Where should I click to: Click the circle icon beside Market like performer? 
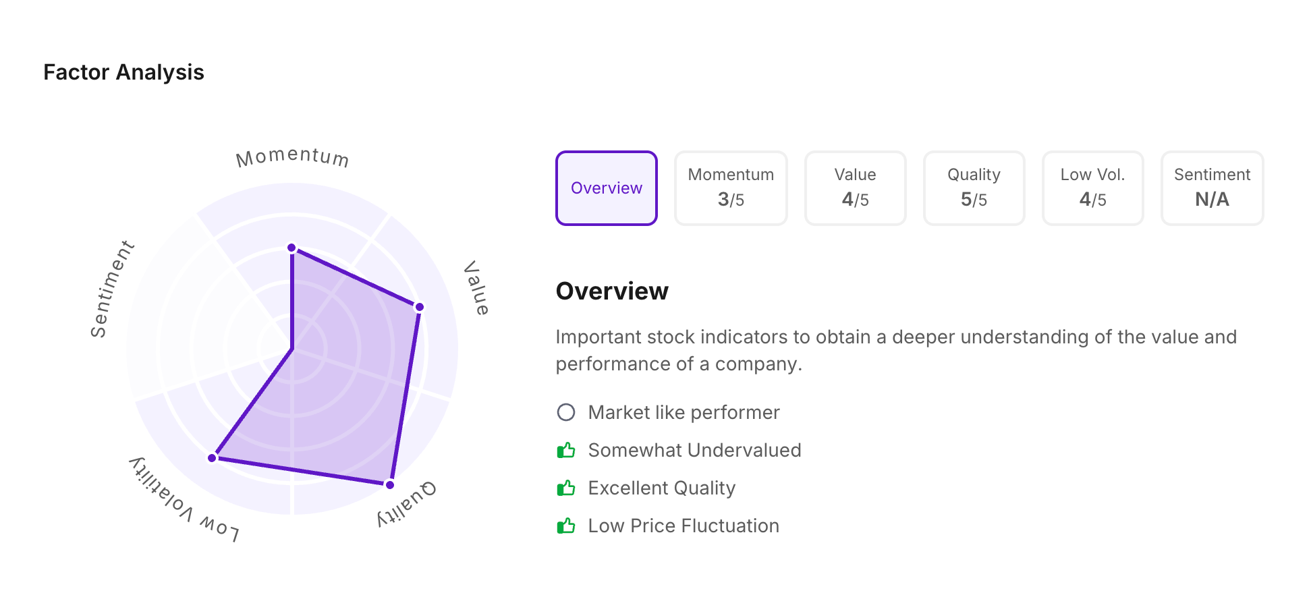(x=566, y=412)
